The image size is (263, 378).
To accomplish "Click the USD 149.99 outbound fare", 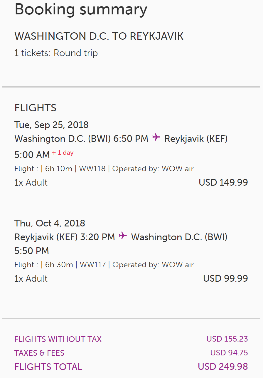I will click(223, 182).
